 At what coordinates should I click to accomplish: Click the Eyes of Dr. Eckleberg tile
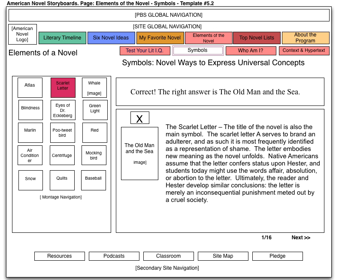[63, 110]
